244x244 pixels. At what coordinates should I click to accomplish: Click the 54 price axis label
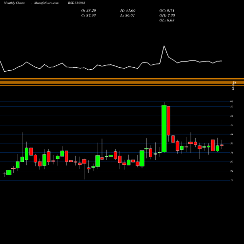232,116
